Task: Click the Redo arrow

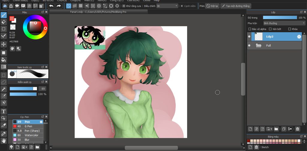Action: click(59, 6)
